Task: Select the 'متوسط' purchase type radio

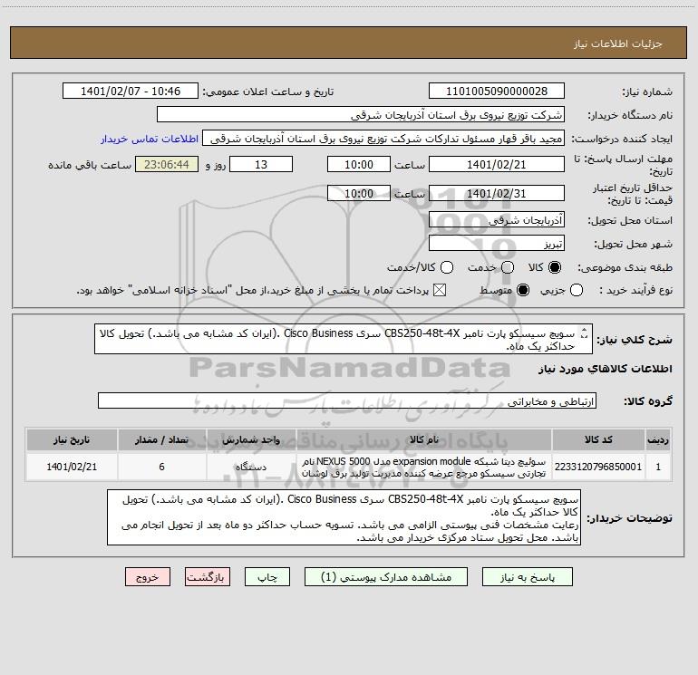Action: [523, 290]
